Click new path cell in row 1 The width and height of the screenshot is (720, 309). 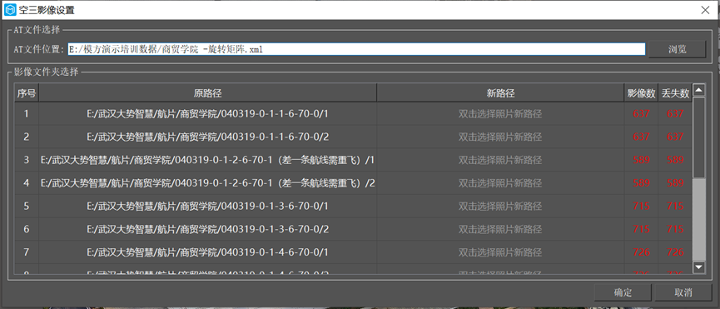pos(500,114)
